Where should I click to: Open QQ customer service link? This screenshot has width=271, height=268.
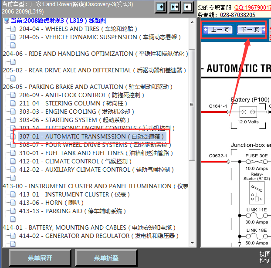pos(253,7)
